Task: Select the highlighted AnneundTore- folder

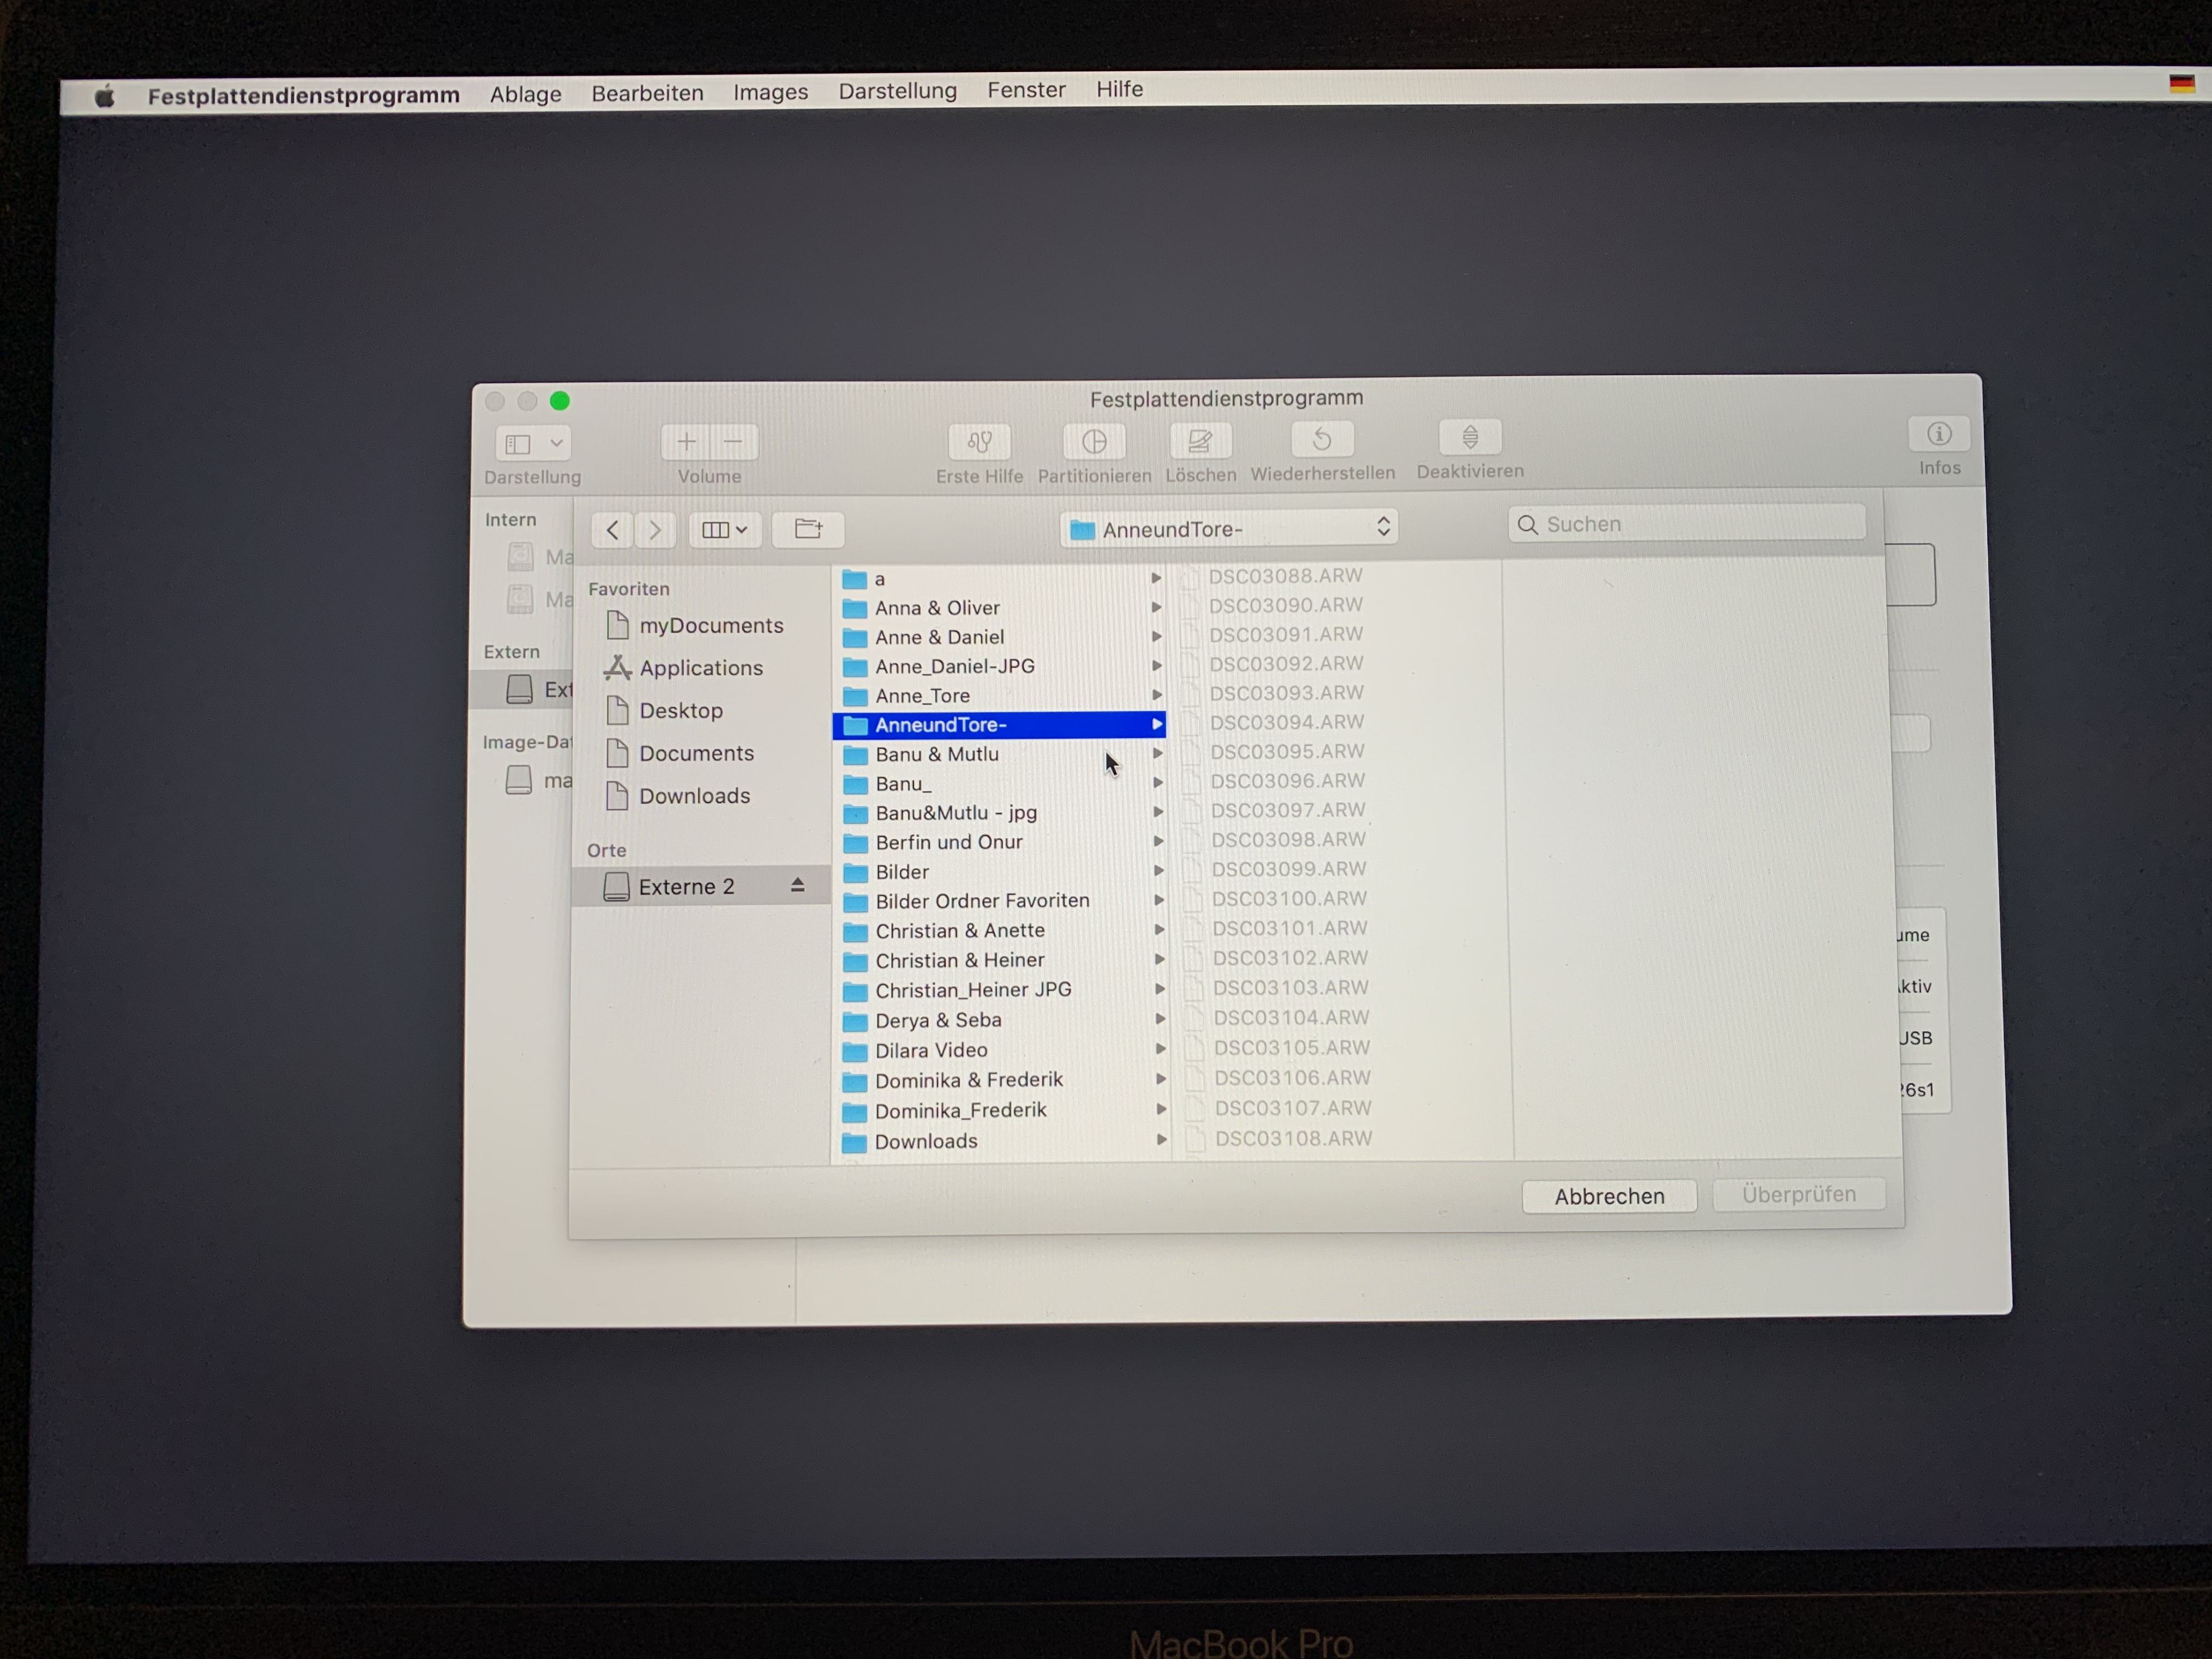Action: [x=999, y=724]
